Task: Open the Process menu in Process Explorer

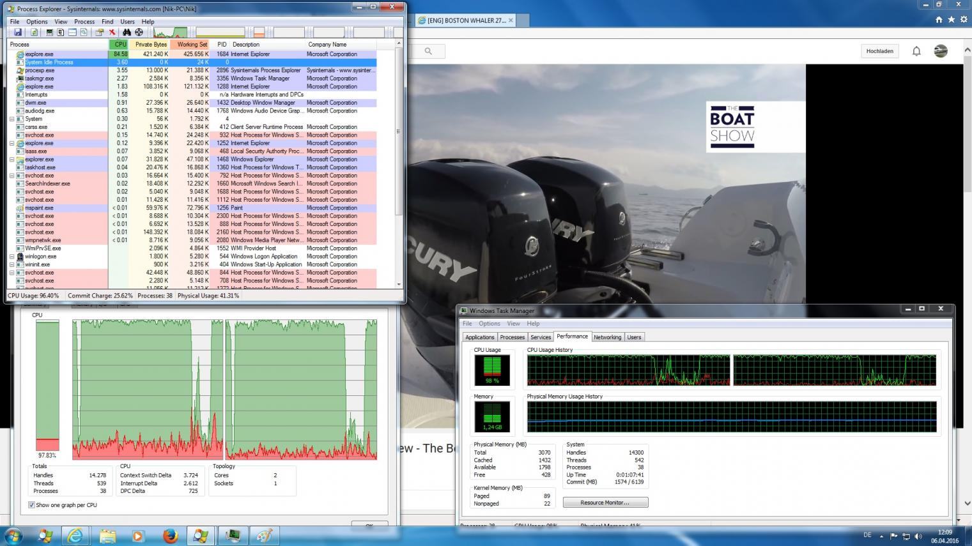Action: pos(84,21)
